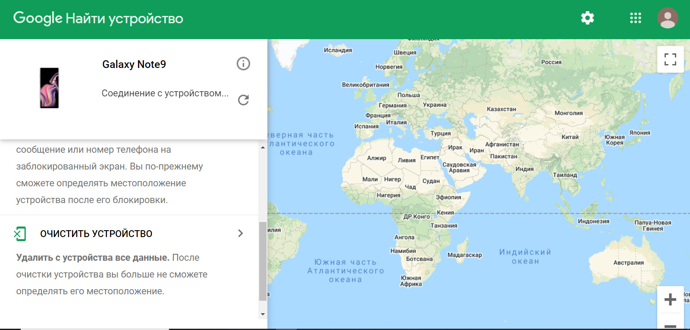The height and width of the screenshot is (330, 690).
Task: Click the Папуа-Новая Гвинея label
Action: [x=653, y=226]
